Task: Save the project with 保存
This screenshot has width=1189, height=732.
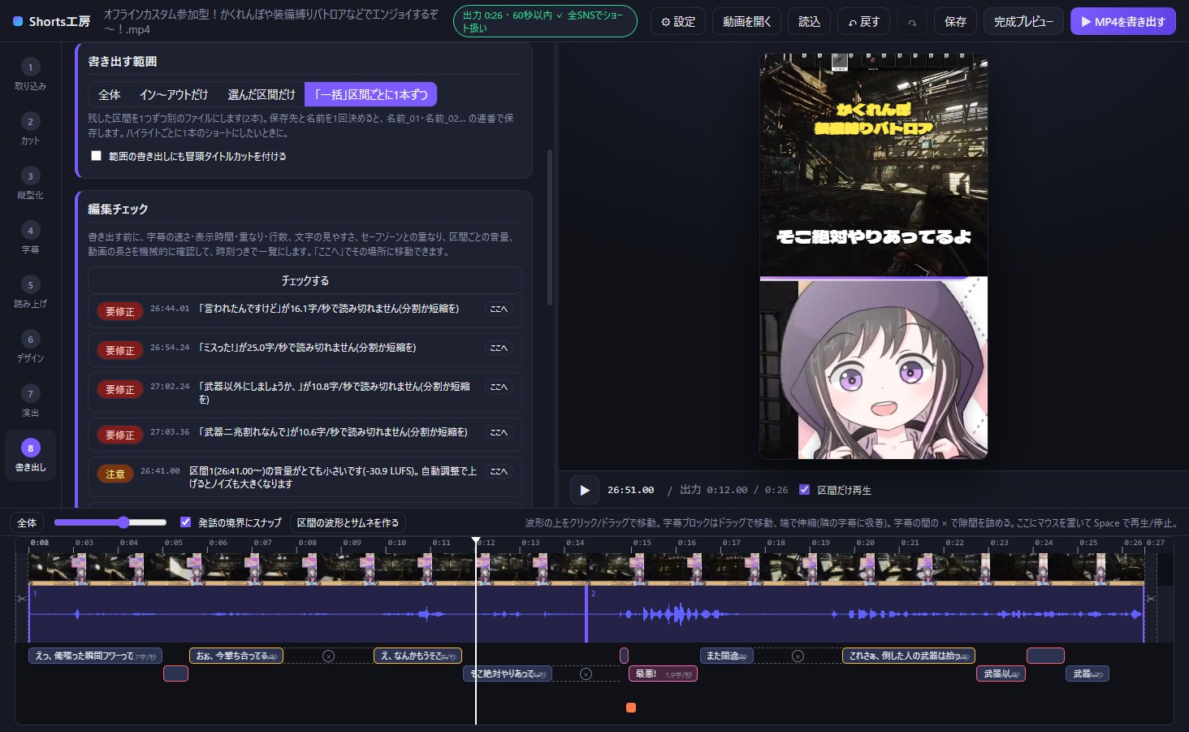Action: coord(955,22)
